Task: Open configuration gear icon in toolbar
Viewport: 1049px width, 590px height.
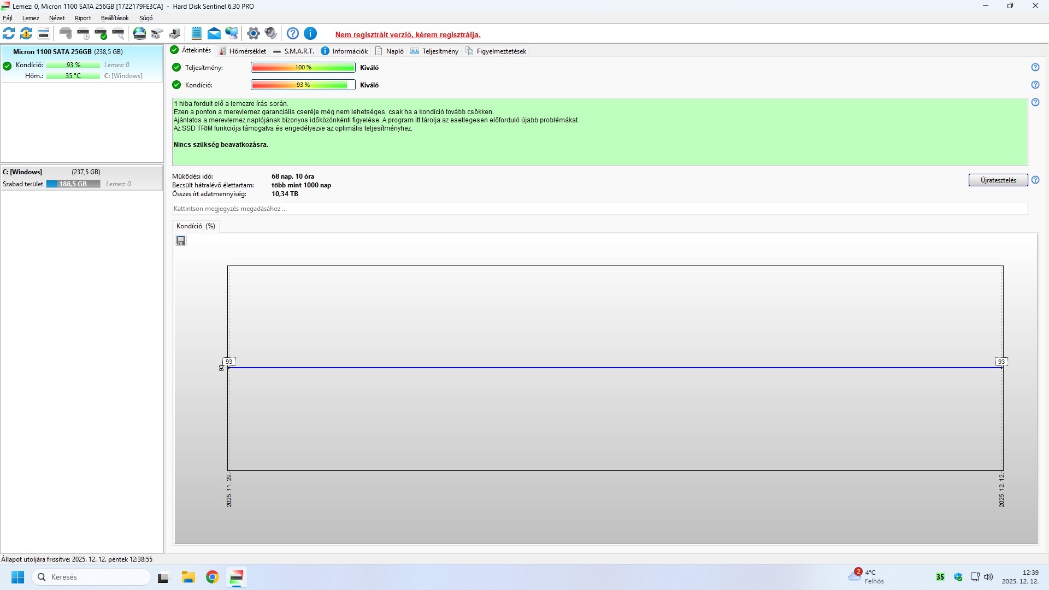Action: tap(253, 34)
